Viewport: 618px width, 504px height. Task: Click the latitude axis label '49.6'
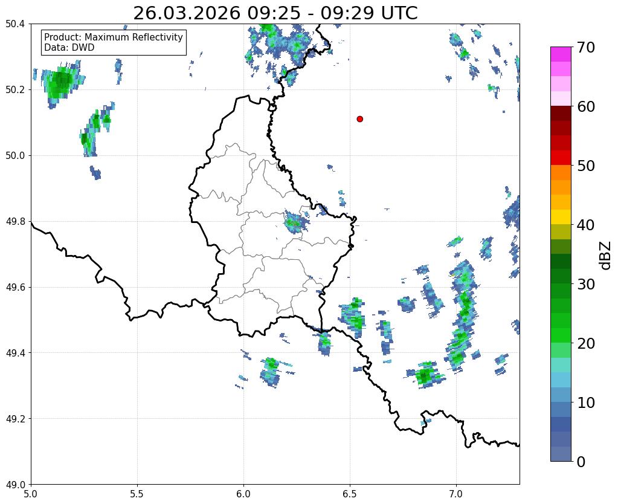tap(15, 288)
